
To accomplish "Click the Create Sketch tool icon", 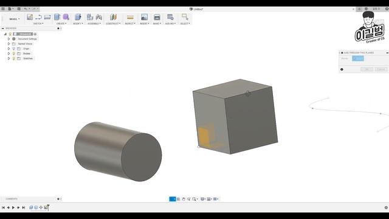I will tap(30, 17).
